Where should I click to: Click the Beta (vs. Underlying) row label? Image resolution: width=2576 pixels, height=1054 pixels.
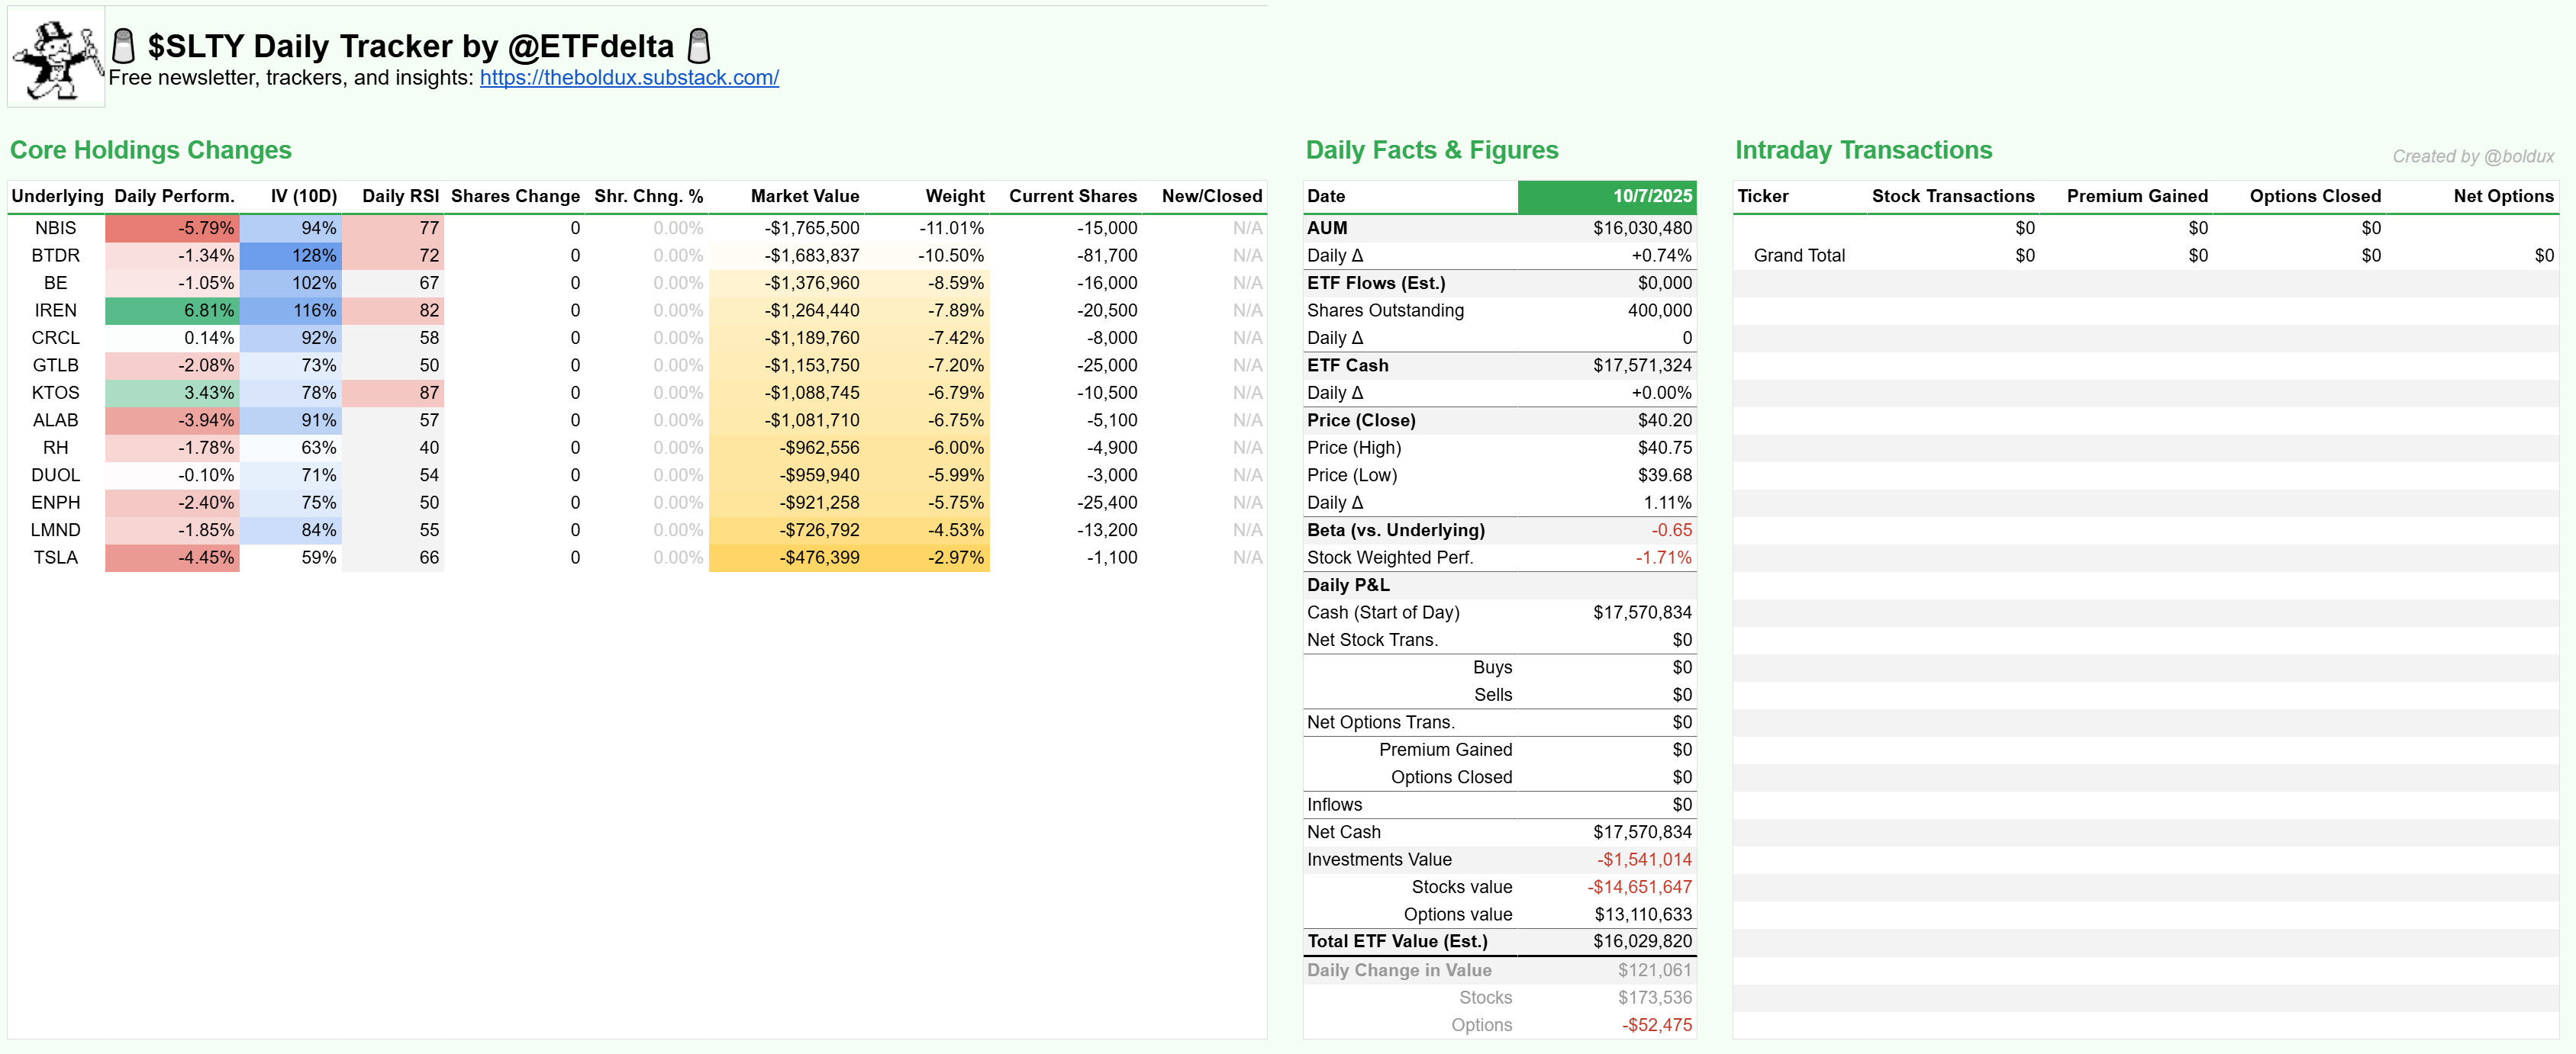[x=1395, y=531]
